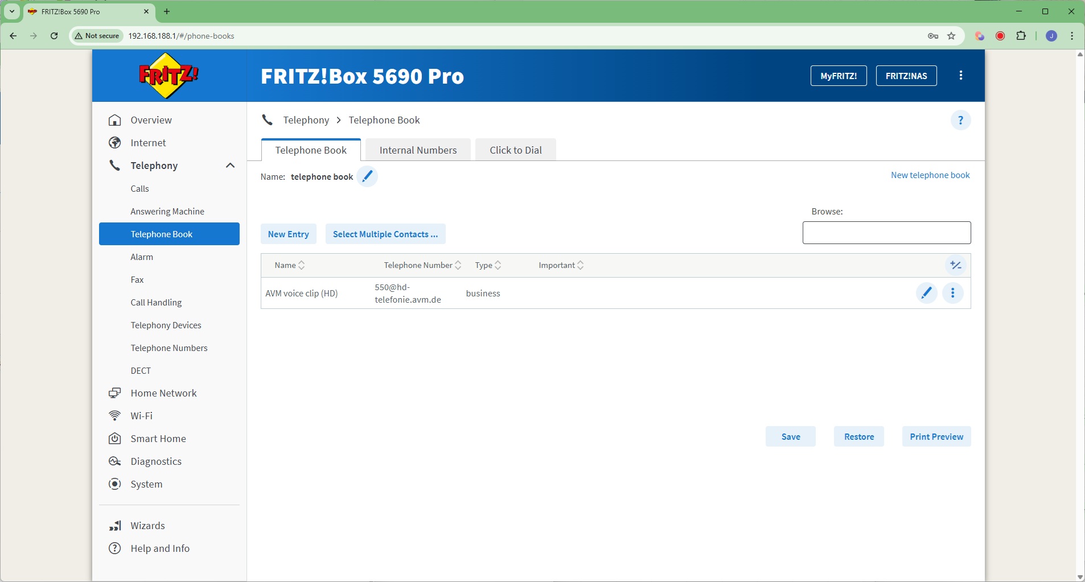The width and height of the screenshot is (1085, 582).
Task: Open Call Handling in the sidebar
Action: 156,302
